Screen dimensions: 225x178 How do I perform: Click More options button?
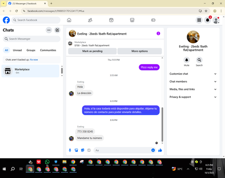[139, 51]
